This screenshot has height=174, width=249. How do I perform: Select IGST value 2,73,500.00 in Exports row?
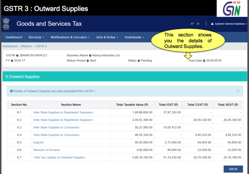pyautogui.click(x=173, y=142)
